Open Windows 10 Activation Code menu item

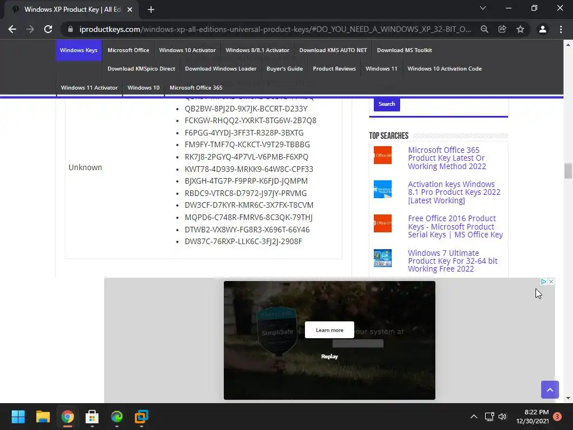pos(444,69)
